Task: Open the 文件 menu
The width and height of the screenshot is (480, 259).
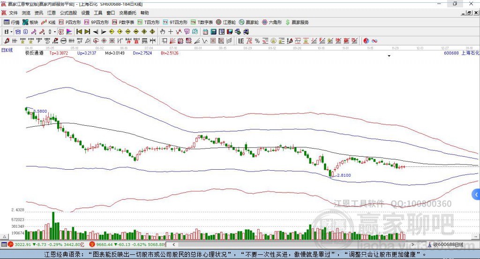Action: [13, 13]
